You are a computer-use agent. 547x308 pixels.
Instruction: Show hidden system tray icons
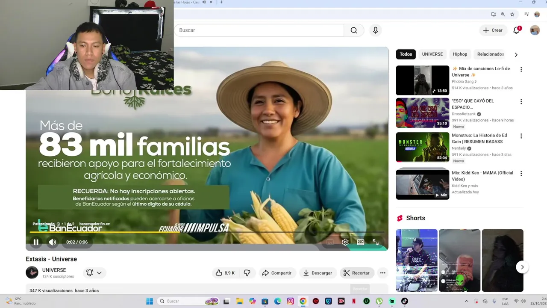[x=466, y=301]
